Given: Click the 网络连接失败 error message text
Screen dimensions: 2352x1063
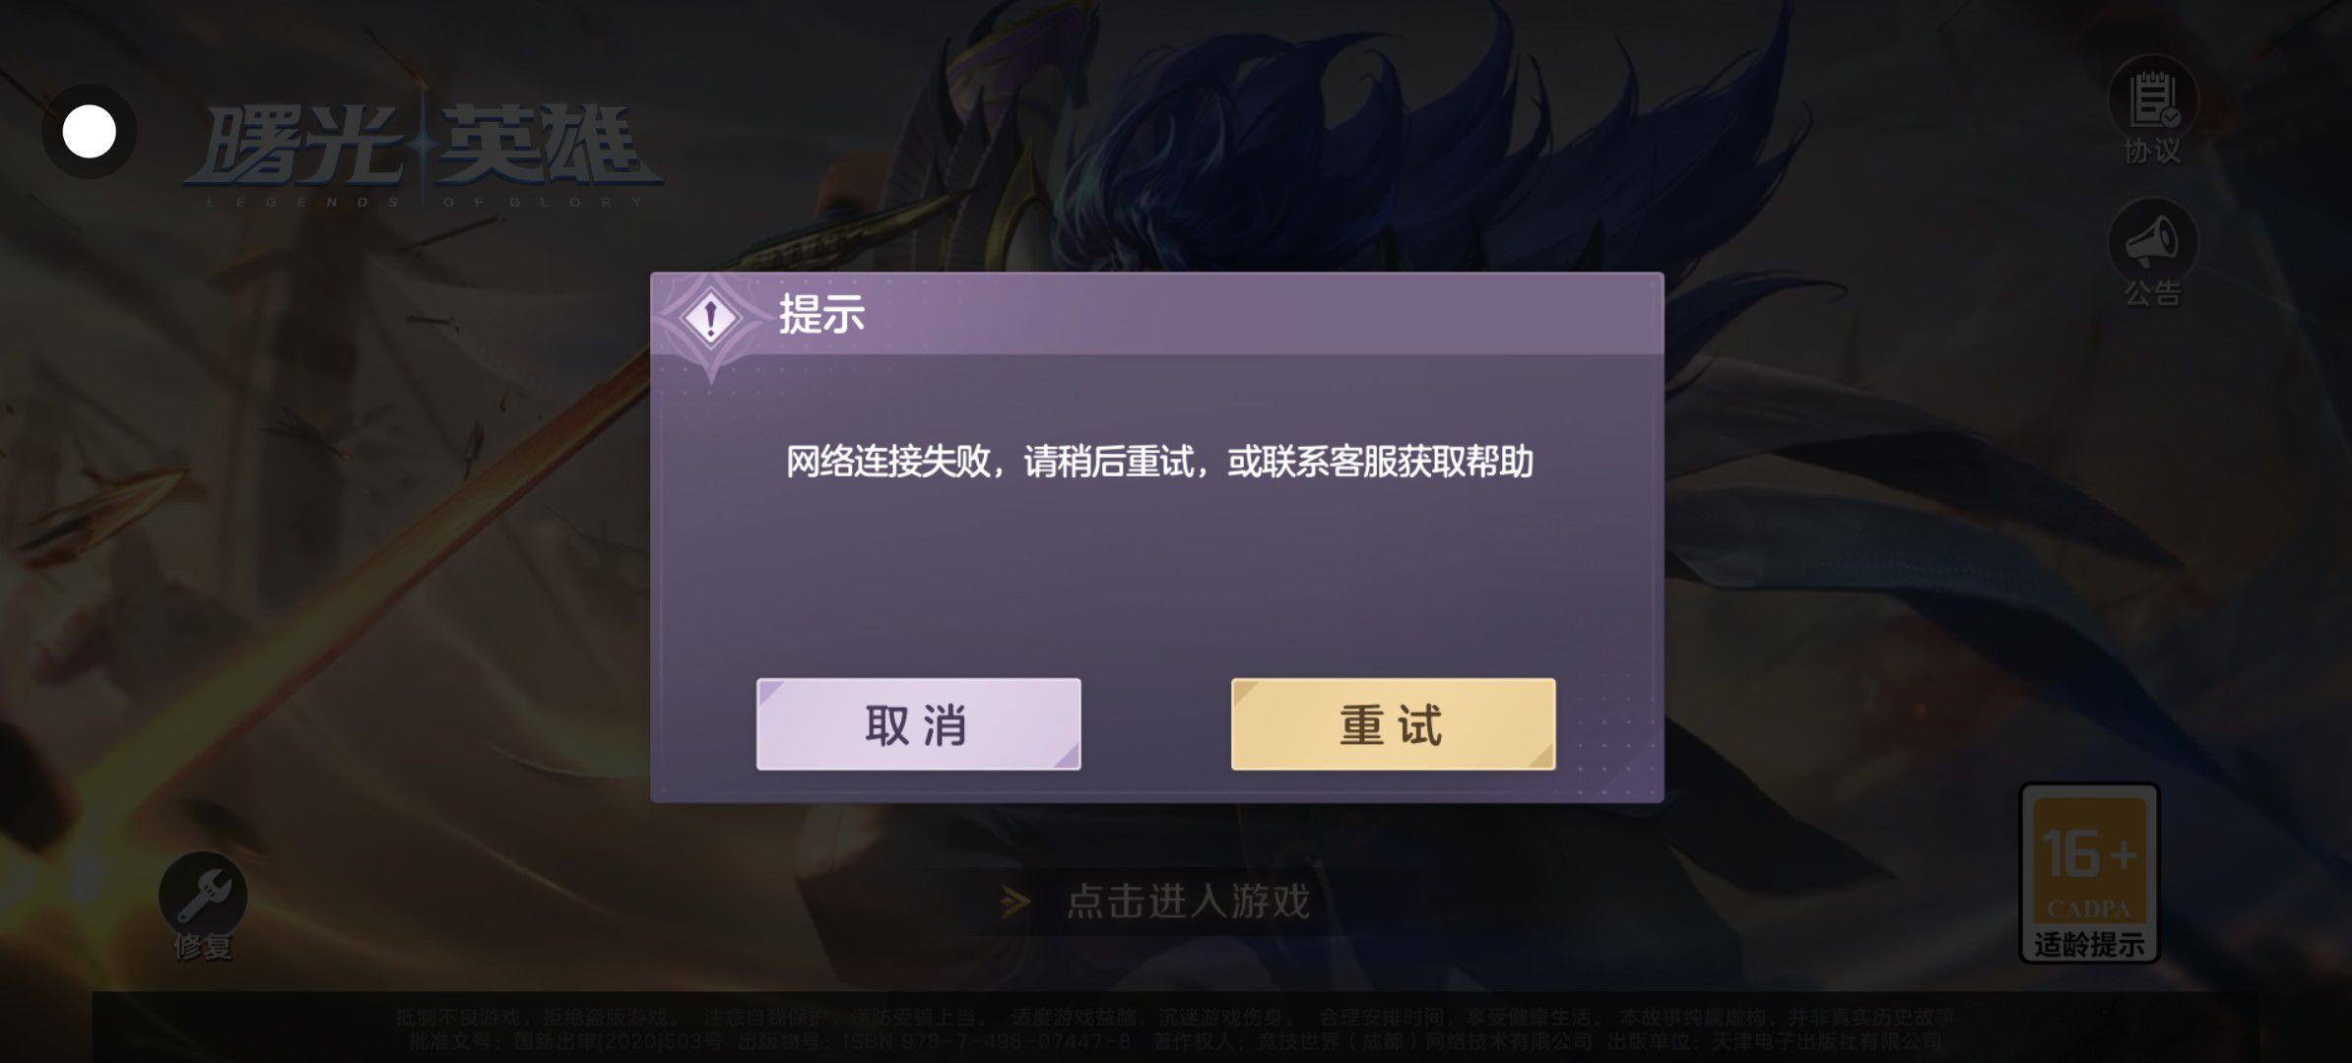Looking at the screenshot, I should click(1159, 462).
